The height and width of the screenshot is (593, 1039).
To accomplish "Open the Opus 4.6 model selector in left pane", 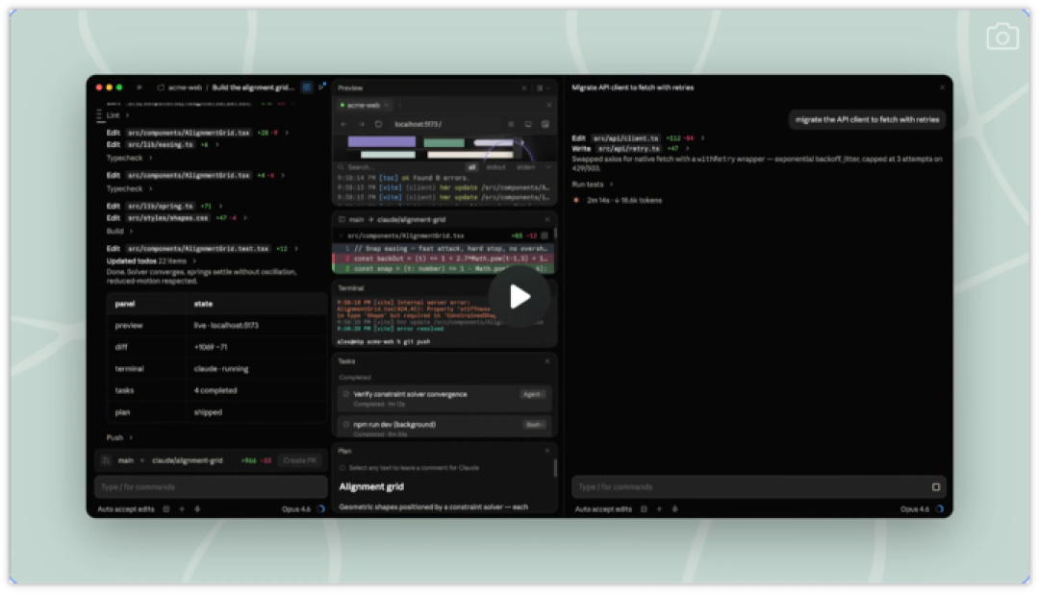I will [x=296, y=509].
